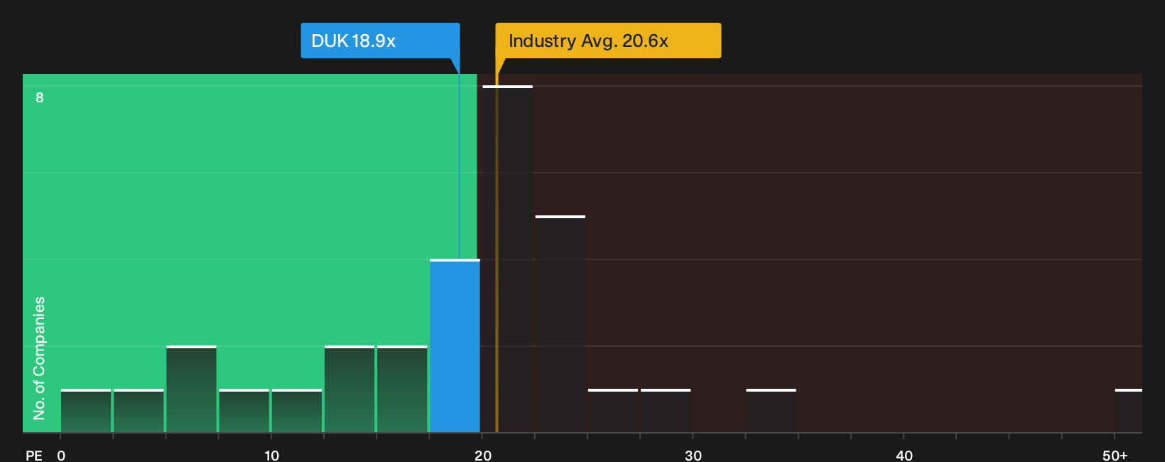Image resolution: width=1165 pixels, height=462 pixels.
Task: Click the Industry Avg. 20.6x label
Action: point(608,41)
